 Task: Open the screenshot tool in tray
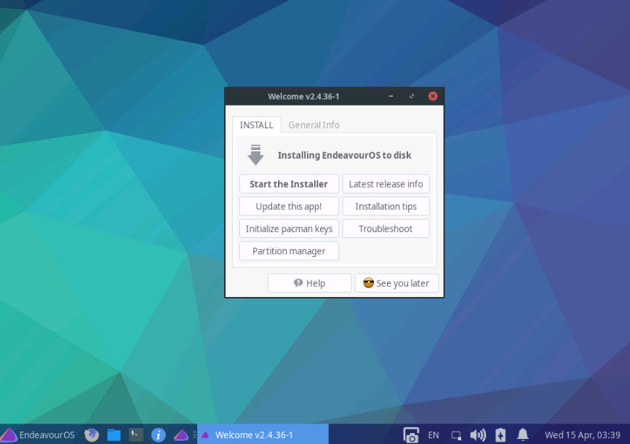pyautogui.click(x=411, y=435)
